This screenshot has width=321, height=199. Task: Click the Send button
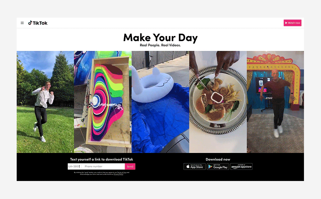[x=130, y=166]
